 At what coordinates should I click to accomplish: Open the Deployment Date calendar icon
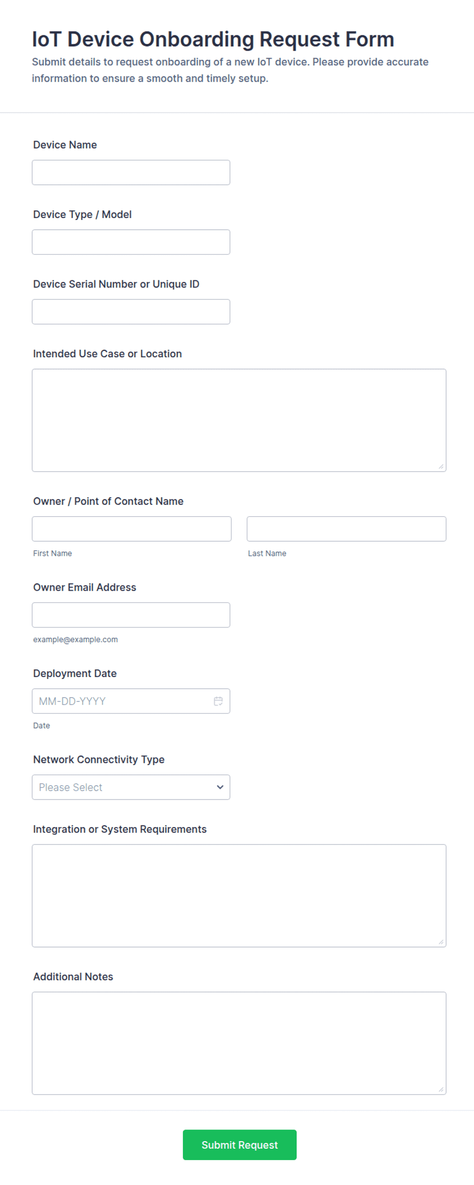tap(218, 701)
